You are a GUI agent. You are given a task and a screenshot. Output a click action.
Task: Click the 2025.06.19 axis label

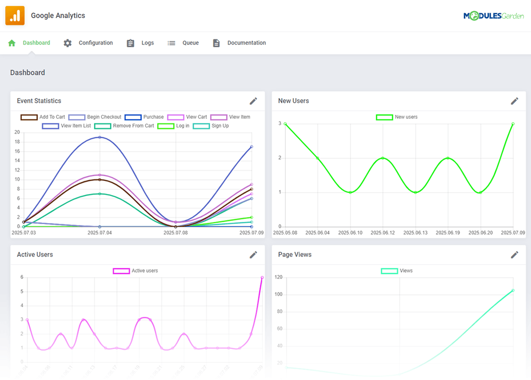tap(448, 232)
